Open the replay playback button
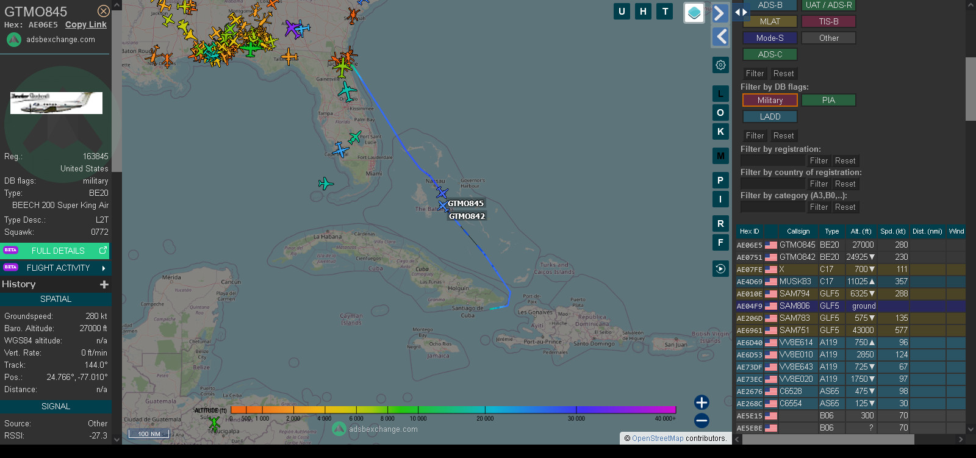The image size is (976, 458). (720, 269)
